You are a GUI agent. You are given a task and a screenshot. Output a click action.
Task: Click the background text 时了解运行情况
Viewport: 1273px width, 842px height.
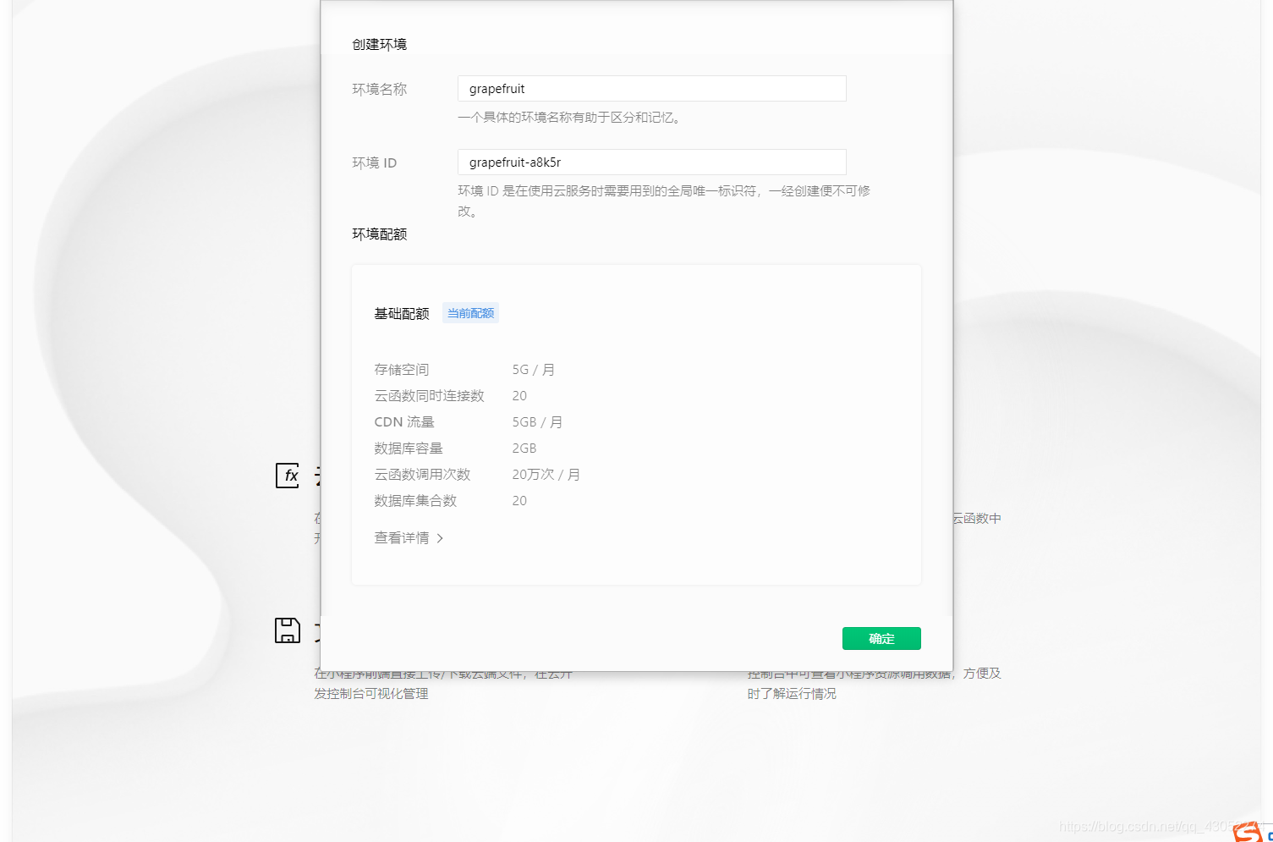coord(792,694)
